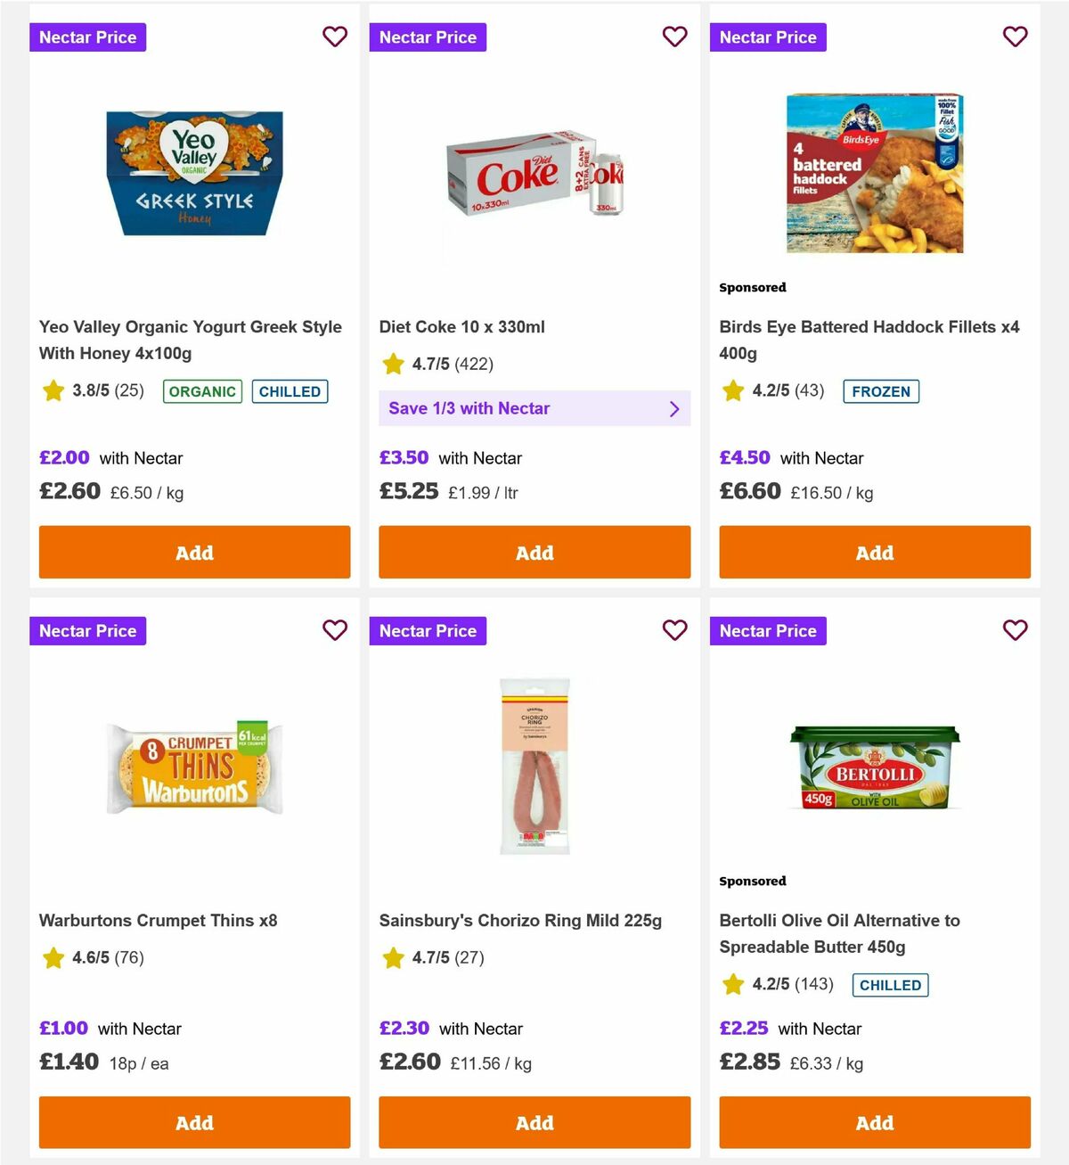Click the chorizo ring product thumbnail

(534, 767)
